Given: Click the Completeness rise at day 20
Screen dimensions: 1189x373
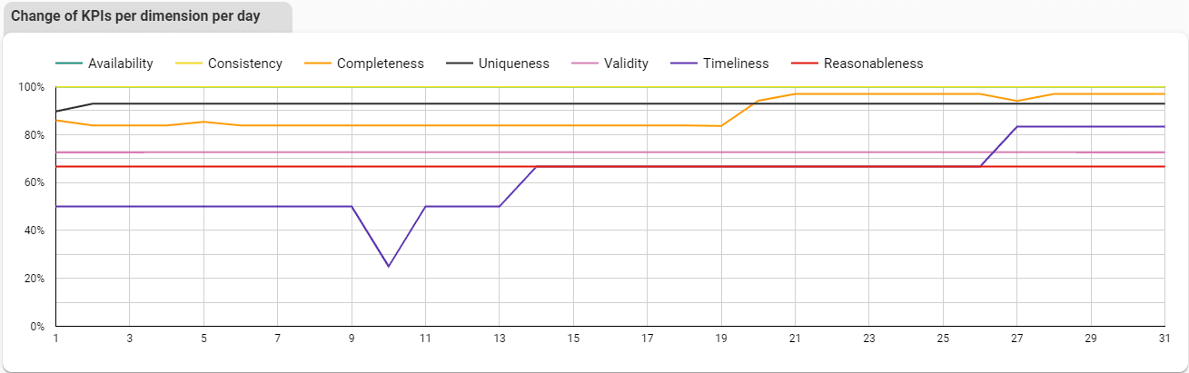Looking at the screenshot, I should click(x=758, y=101).
